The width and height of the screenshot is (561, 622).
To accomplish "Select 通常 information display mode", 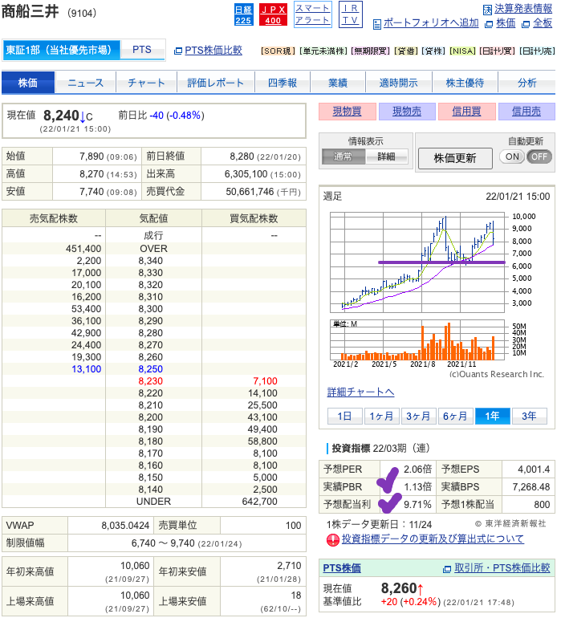I will (x=343, y=157).
